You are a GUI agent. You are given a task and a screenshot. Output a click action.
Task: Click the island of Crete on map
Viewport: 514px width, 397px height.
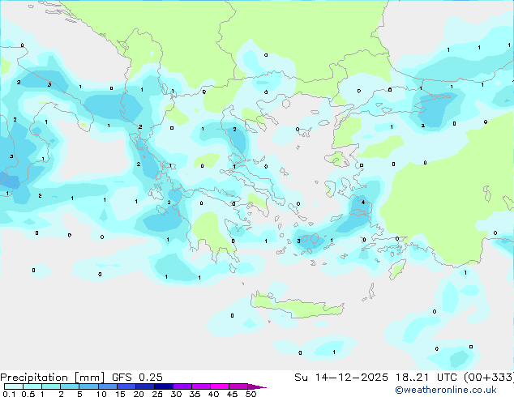pos(298,305)
